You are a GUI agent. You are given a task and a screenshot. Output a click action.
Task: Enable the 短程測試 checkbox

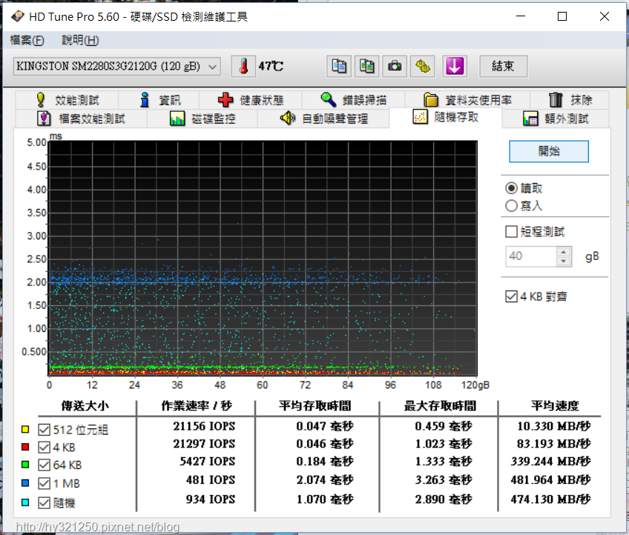click(511, 232)
